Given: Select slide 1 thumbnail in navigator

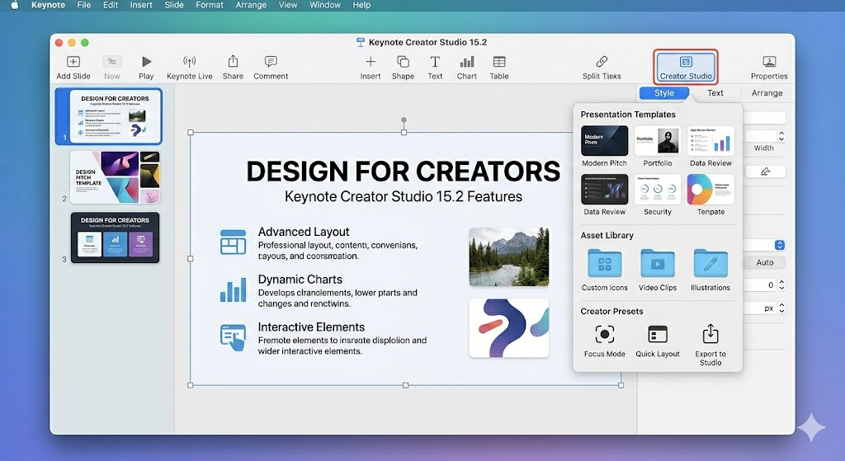Looking at the screenshot, I should pyautogui.click(x=114, y=116).
